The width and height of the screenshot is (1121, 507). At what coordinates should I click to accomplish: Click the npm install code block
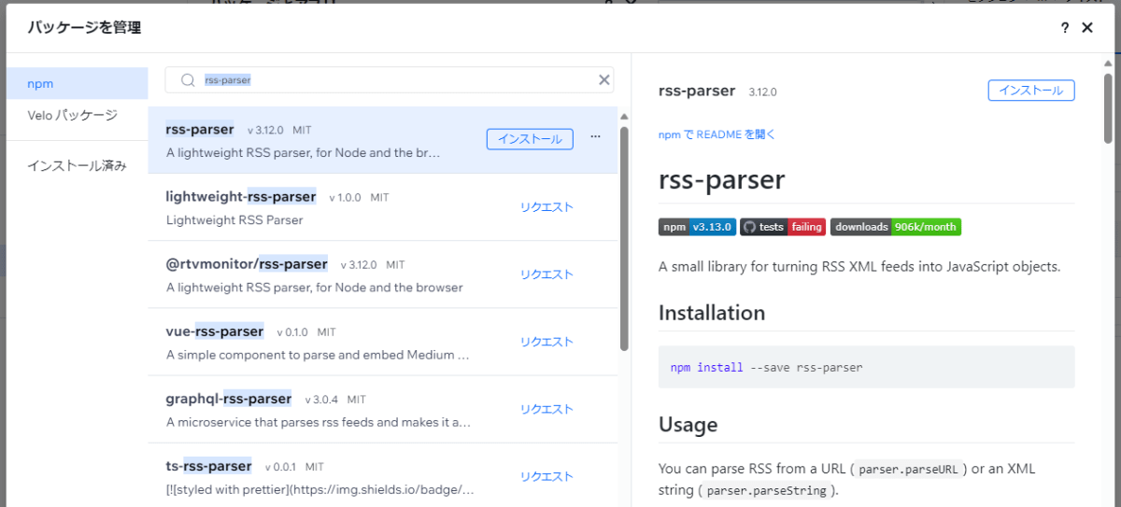click(x=867, y=367)
